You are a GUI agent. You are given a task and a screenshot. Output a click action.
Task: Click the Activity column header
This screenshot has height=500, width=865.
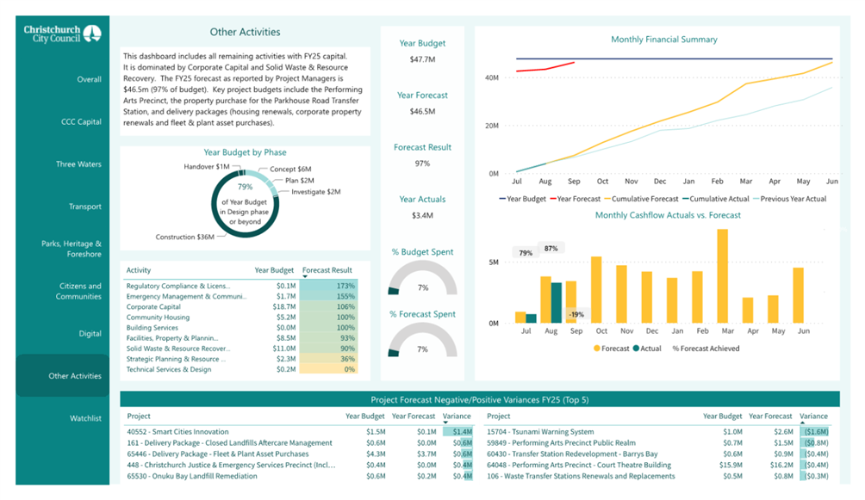tap(139, 270)
